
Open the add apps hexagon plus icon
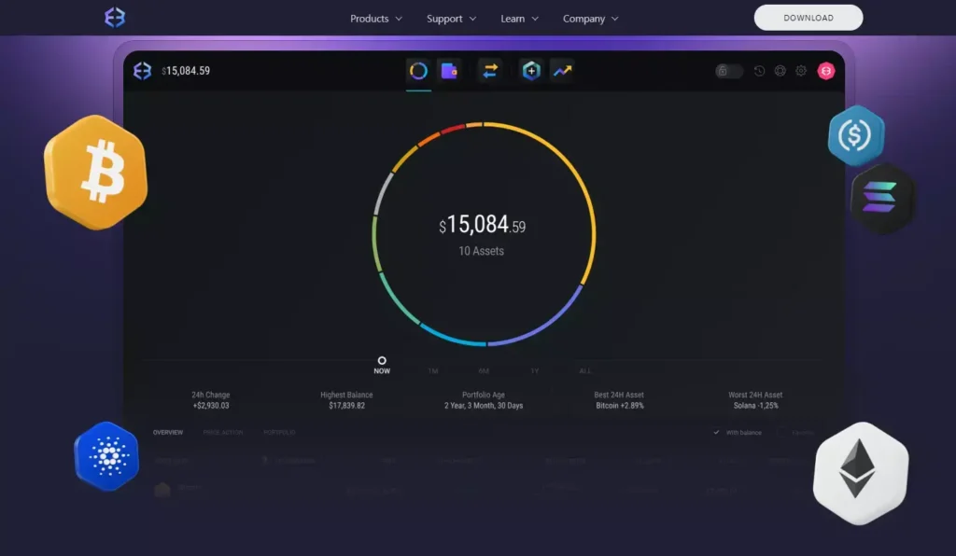coord(531,71)
